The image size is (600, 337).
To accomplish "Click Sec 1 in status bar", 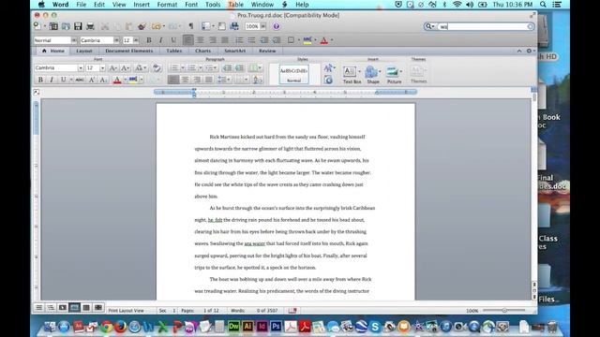I will (167, 311).
